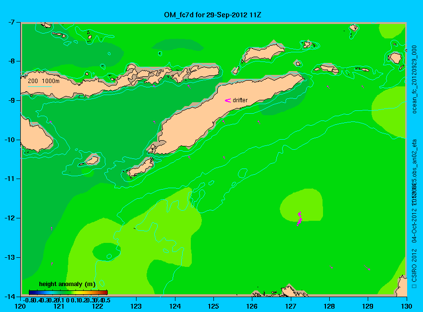The width and height of the screenshot is (423, 312).
Task: Click longitude label "127" on the x-axis
Action: [x=291, y=306]
